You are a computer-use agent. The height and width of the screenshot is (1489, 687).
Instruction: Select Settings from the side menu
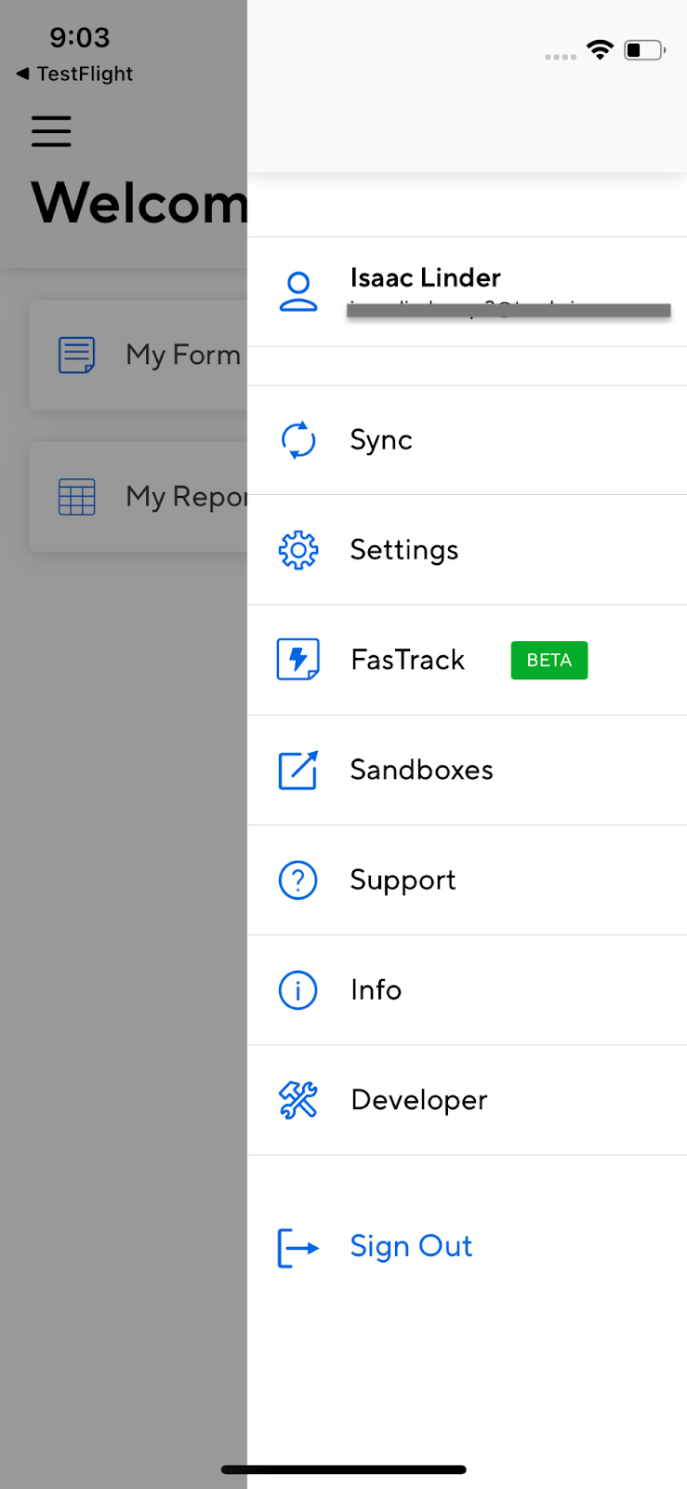click(404, 550)
